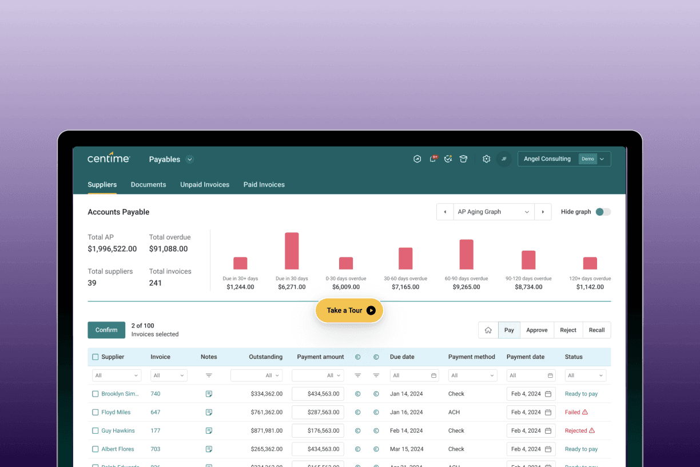
Task: Open the notes icon for Floyd Miles
Action: (x=209, y=412)
